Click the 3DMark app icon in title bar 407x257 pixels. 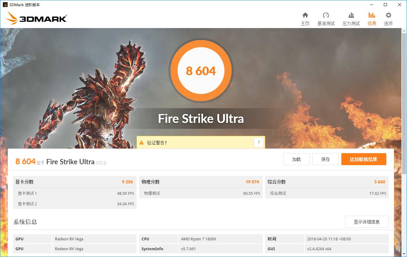[5, 5]
